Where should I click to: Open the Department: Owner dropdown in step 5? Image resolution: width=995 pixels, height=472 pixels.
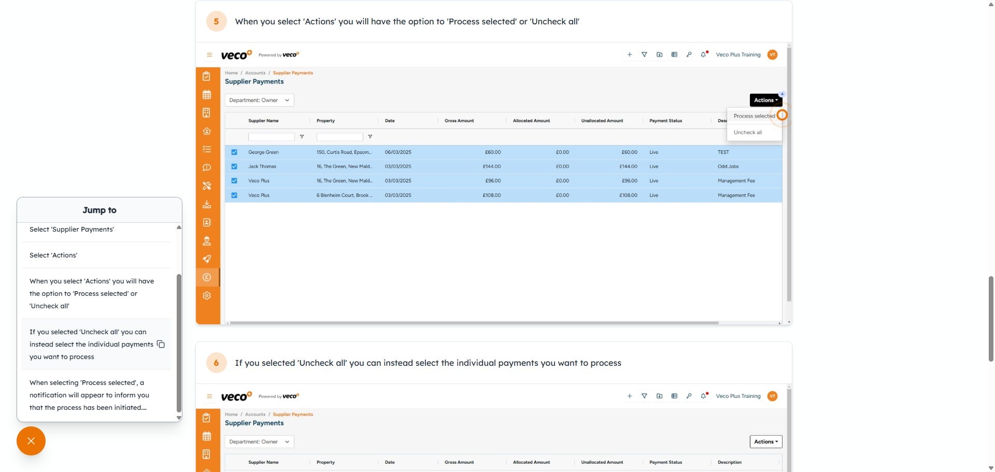coord(259,100)
